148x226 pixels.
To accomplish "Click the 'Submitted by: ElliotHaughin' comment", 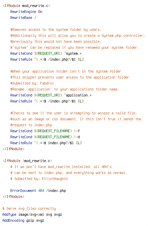I will (39, 179).
